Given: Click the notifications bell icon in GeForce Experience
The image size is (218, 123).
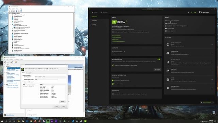Looking at the screenshot, I should click(188, 12).
